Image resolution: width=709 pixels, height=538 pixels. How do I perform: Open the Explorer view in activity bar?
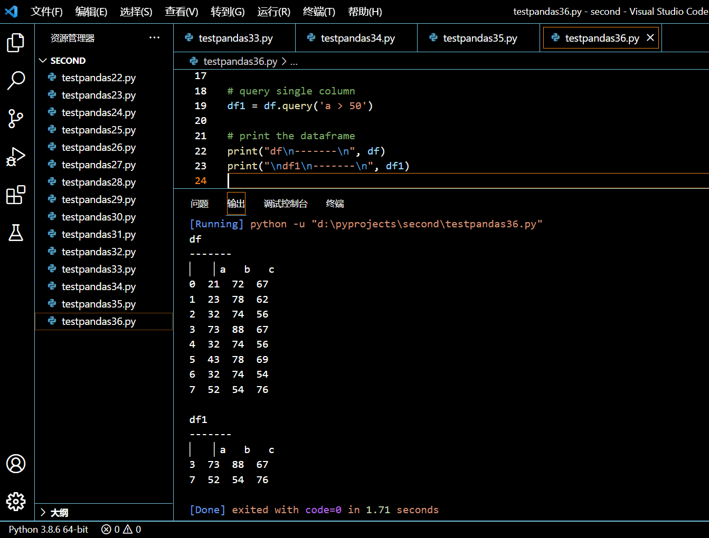16,43
